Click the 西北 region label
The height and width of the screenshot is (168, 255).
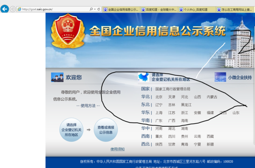coord(145,144)
